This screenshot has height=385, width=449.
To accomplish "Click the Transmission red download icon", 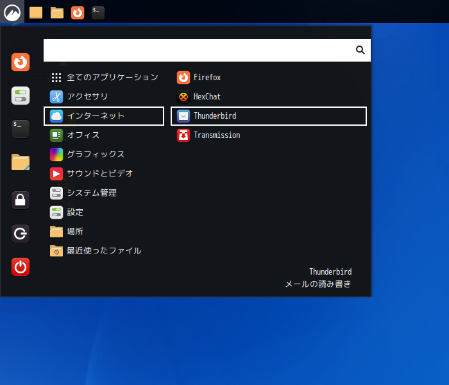I will pyautogui.click(x=183, y=135).
